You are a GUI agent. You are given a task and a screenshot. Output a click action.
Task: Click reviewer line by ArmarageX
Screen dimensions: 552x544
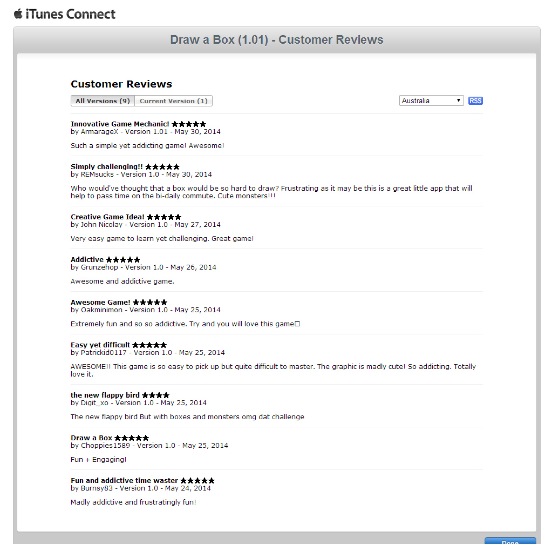(x=145, y=132)
